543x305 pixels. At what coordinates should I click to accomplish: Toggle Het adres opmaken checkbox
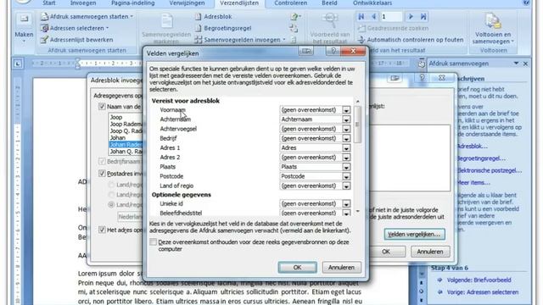pyautogui.click(x=102, y=230)
